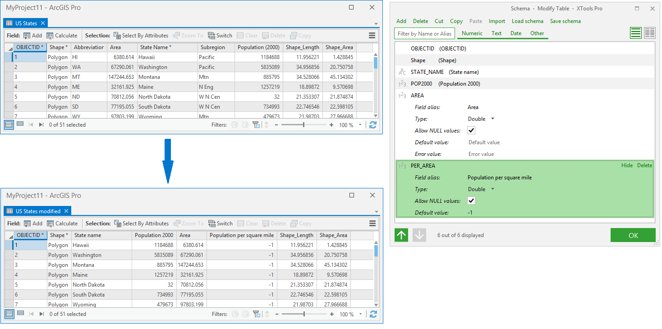Uncheck Allow NULL values for AREA field

coord(471,131)
